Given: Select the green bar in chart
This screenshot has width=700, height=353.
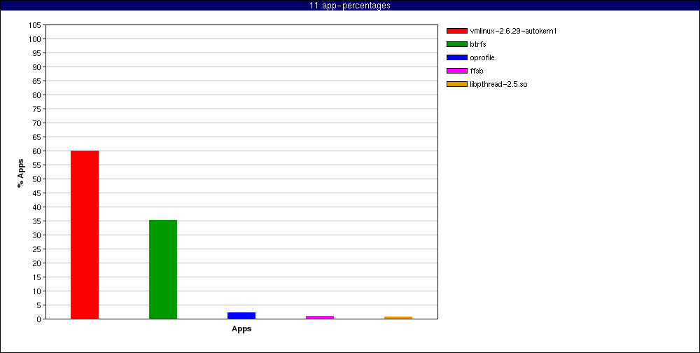Looking at the screenshot, I should 163,270.
